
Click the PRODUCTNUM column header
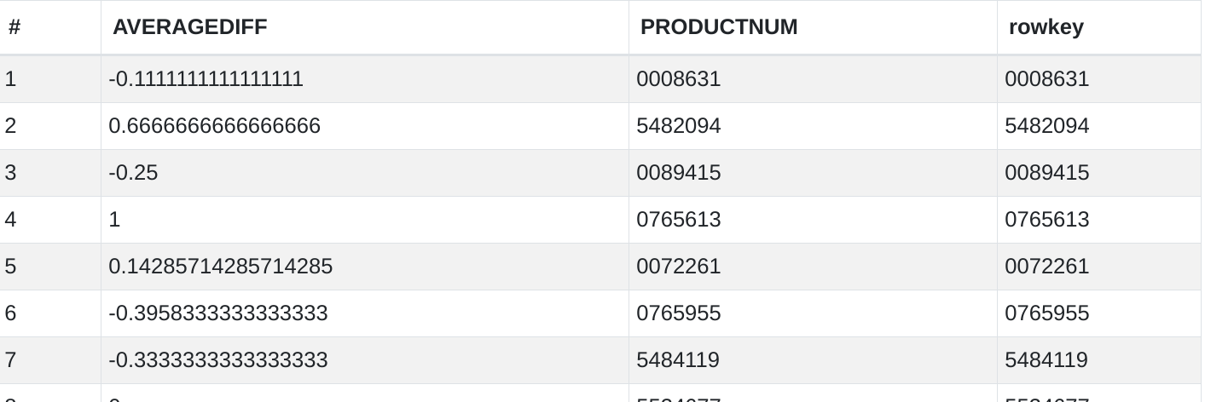pyautogui.click(x=718, y=27)
